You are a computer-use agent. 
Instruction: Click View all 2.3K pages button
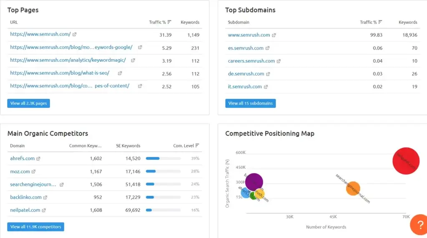[28, 103]
